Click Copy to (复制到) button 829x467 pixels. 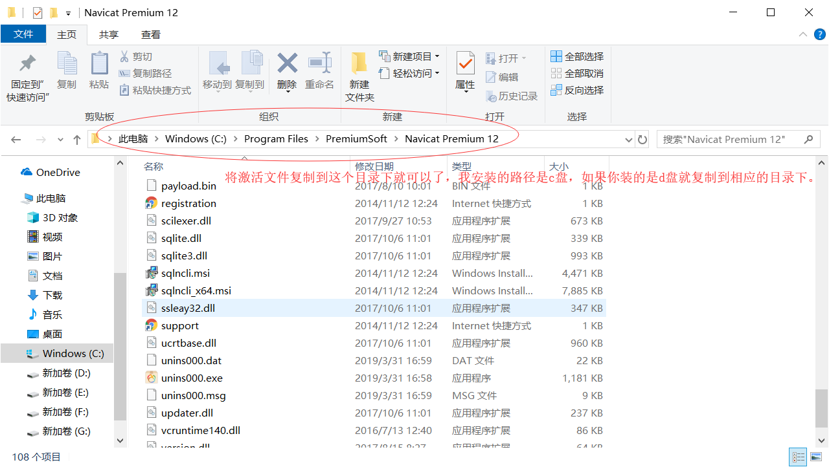pos(249,71)
